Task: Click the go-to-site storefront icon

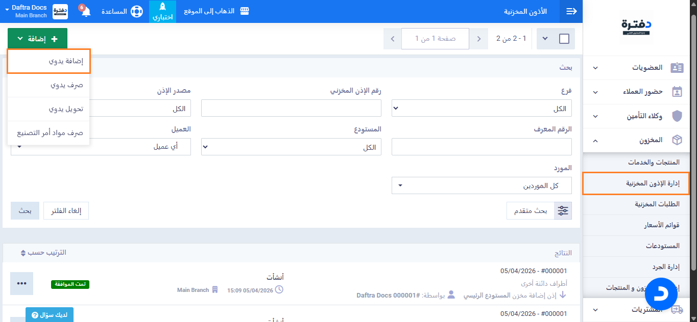Action: [x=245, y=11]
